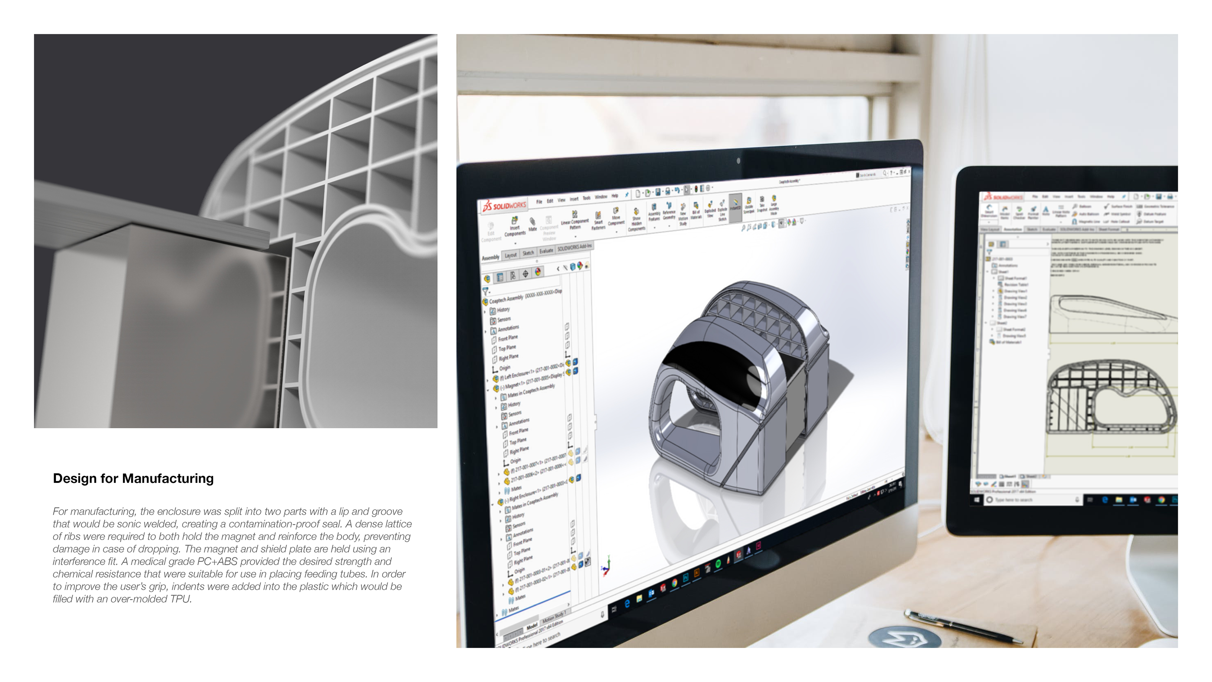Open the Bill of Materials tool

click(696, 206)
